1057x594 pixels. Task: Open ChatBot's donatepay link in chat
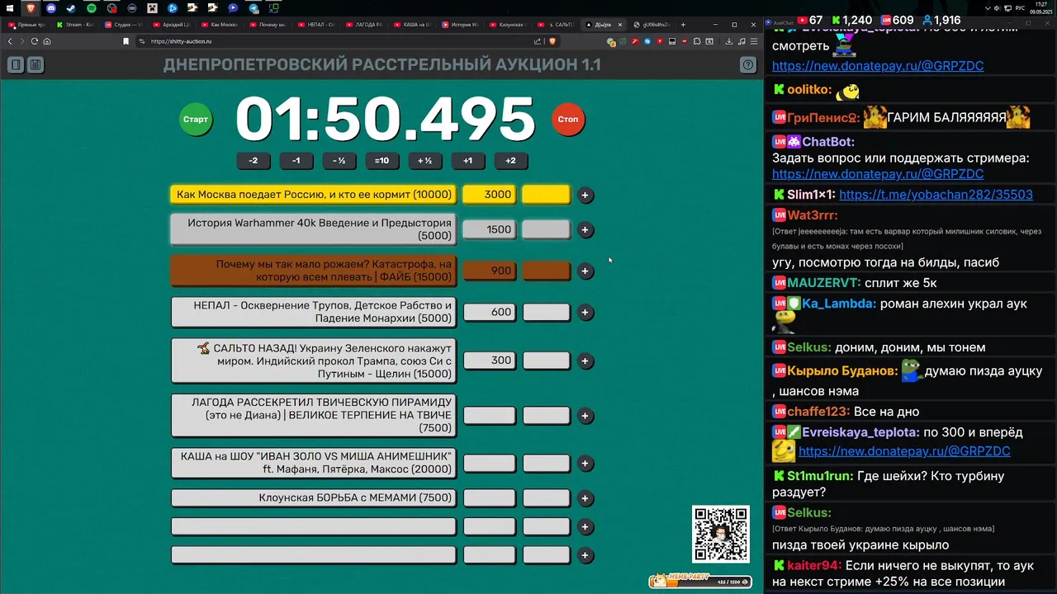(878, 174)
